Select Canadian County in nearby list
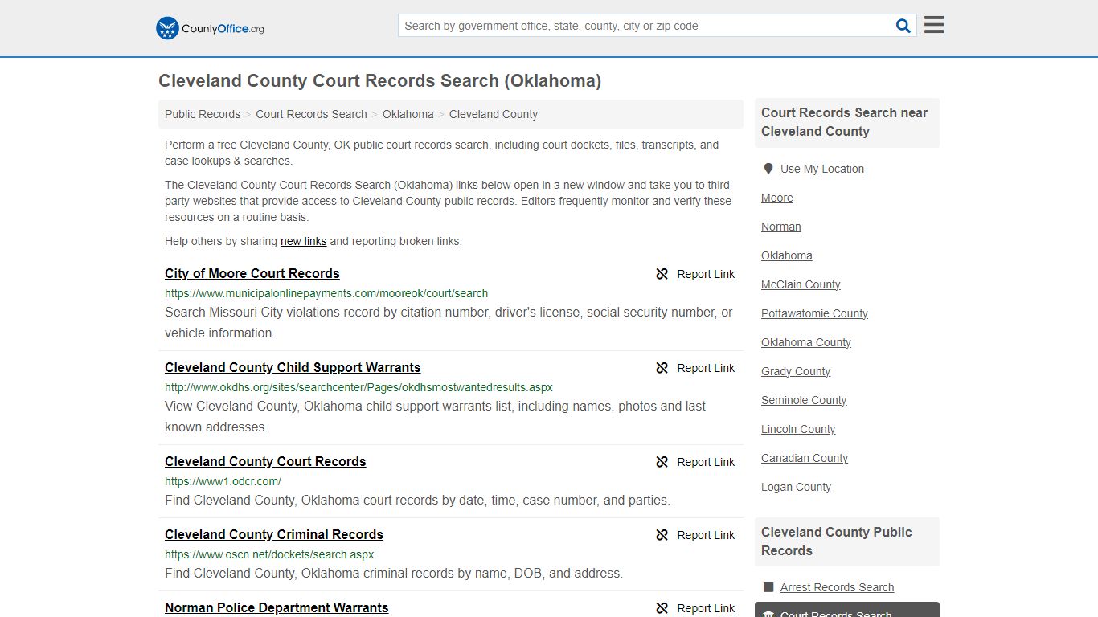This screenshot has width=1098, height=617. pyautogui.click(x=805, y=458)
